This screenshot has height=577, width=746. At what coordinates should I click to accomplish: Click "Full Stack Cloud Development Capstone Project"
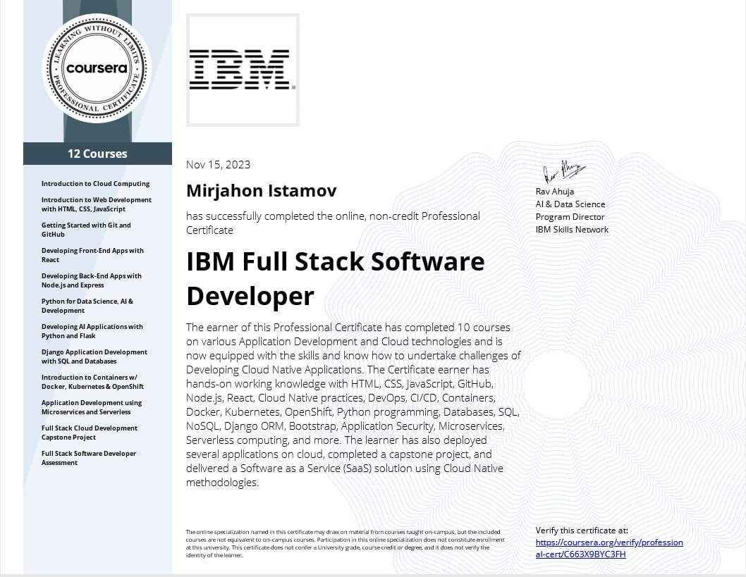pyautogui.click(x=90, y=433)
